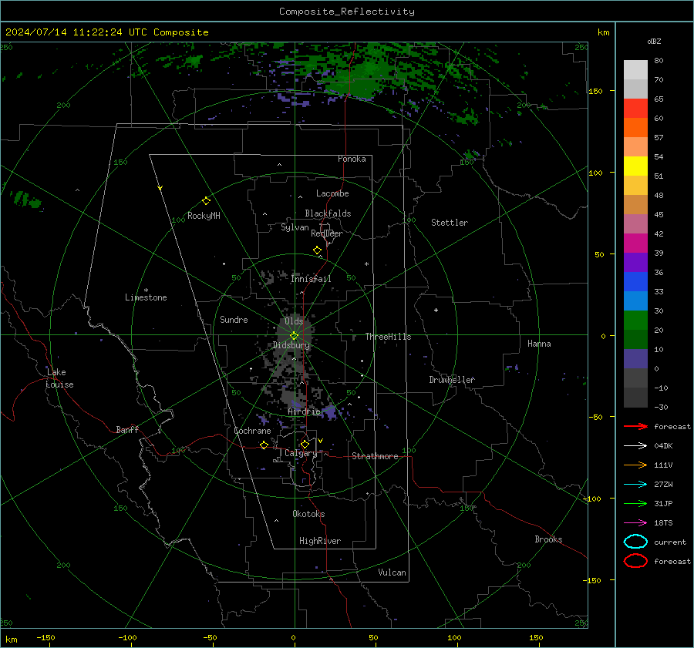Click the yellow diamond marker above Calgary
Viewport: 694px width, 648px height.
tap(305, 444)
